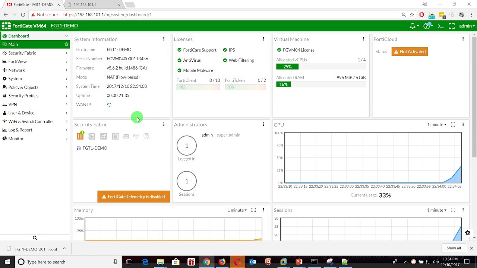The width and height of the screenshot is (477, 268).
Task: Click the browser reload button
Action: [x=23, y=15]
